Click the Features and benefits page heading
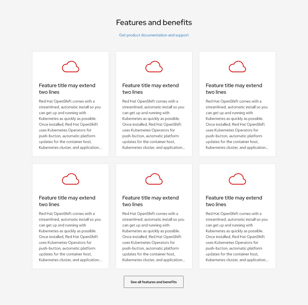308x305 pixels. [154, 23]
